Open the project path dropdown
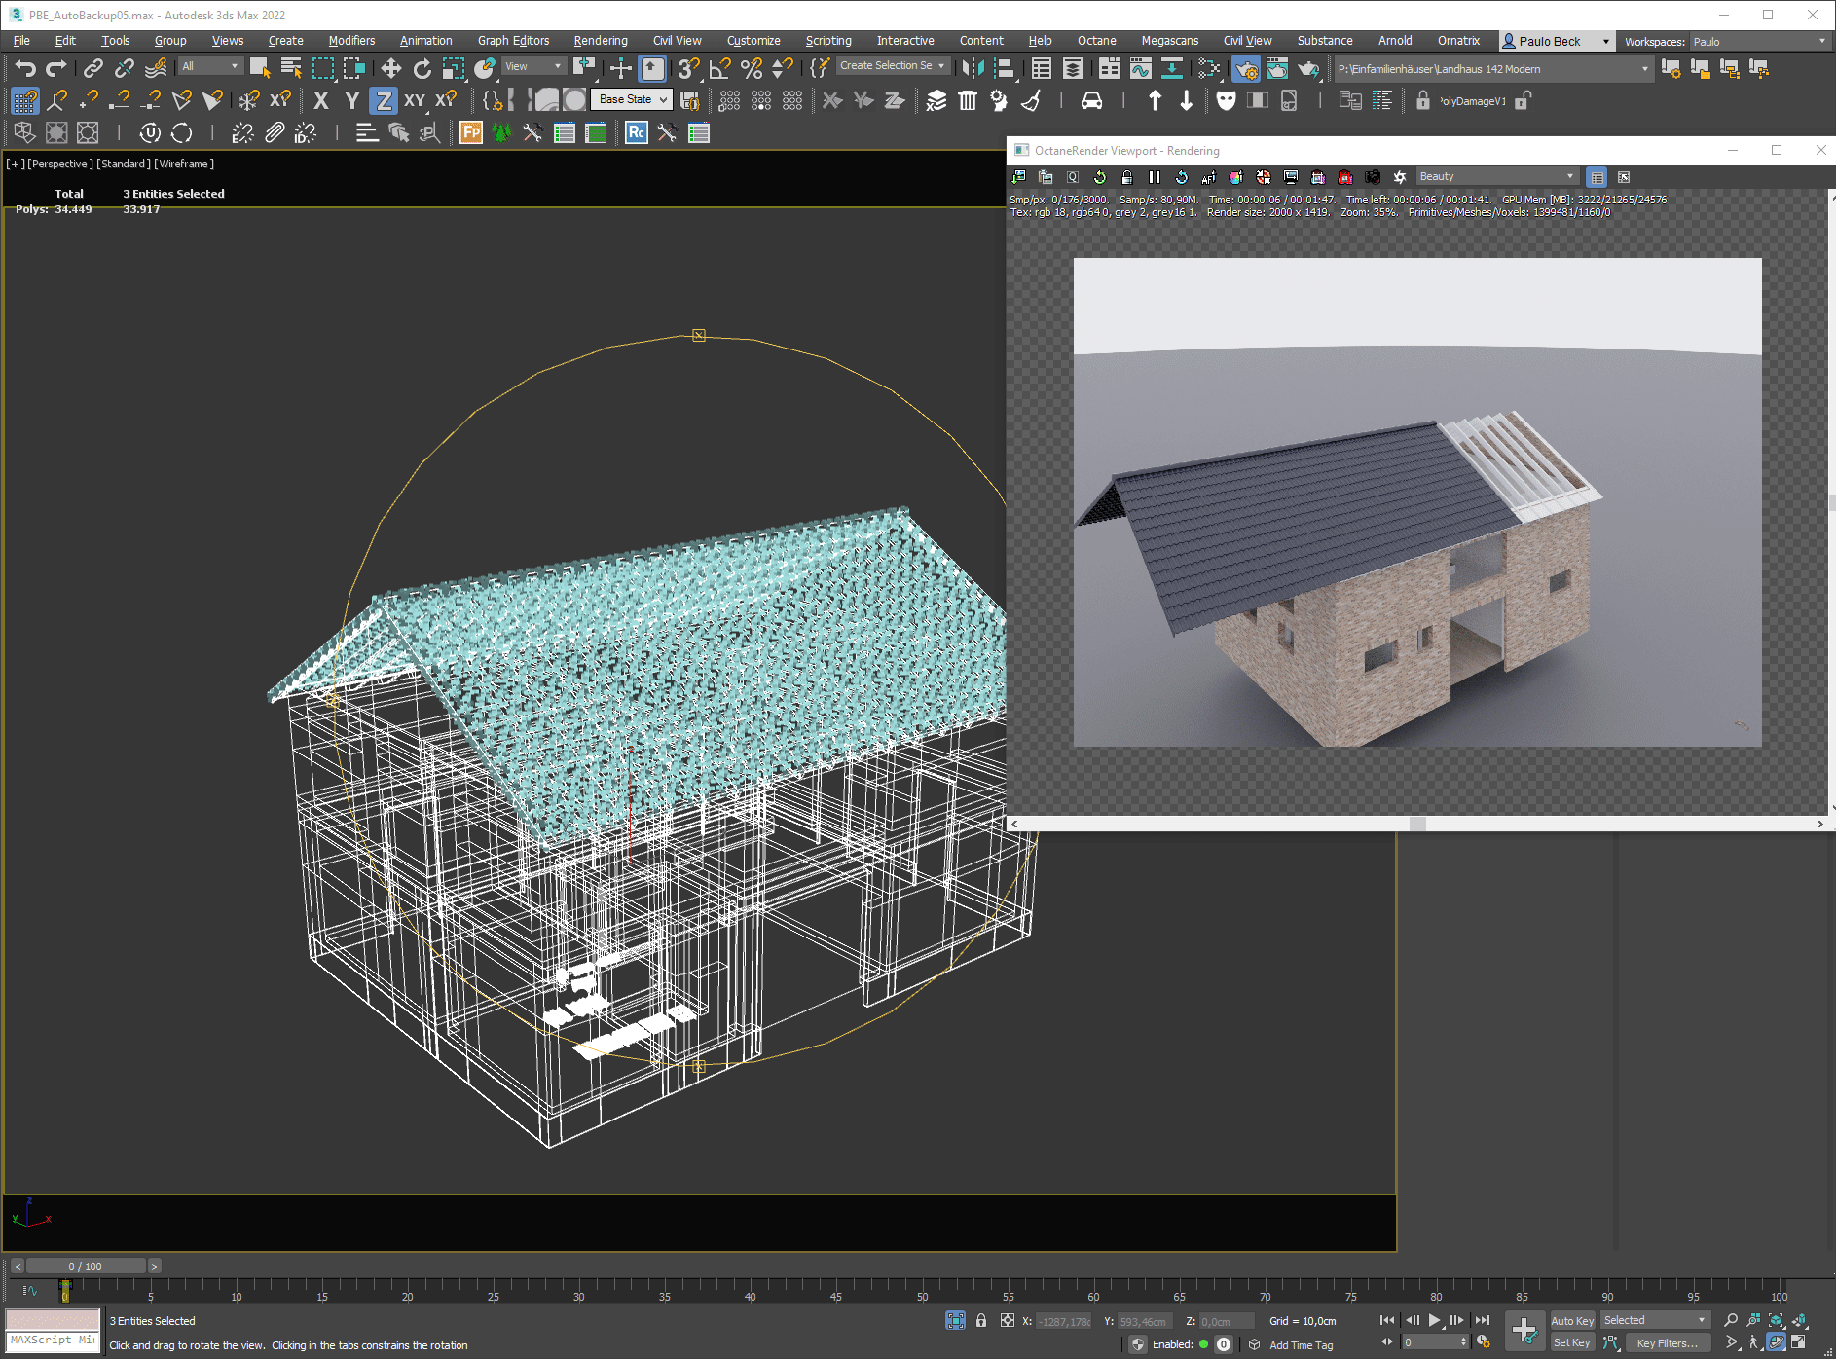 point(1644,69)
